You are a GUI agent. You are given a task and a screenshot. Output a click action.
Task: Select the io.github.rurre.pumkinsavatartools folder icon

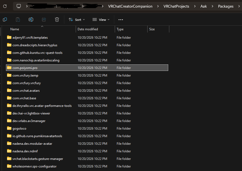9,136
